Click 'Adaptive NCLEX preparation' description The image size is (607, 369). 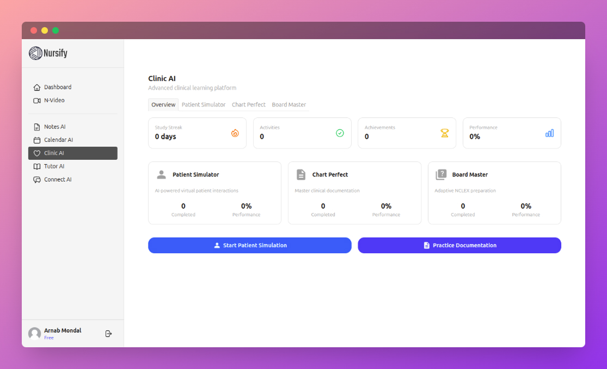(x=465, y=191)
